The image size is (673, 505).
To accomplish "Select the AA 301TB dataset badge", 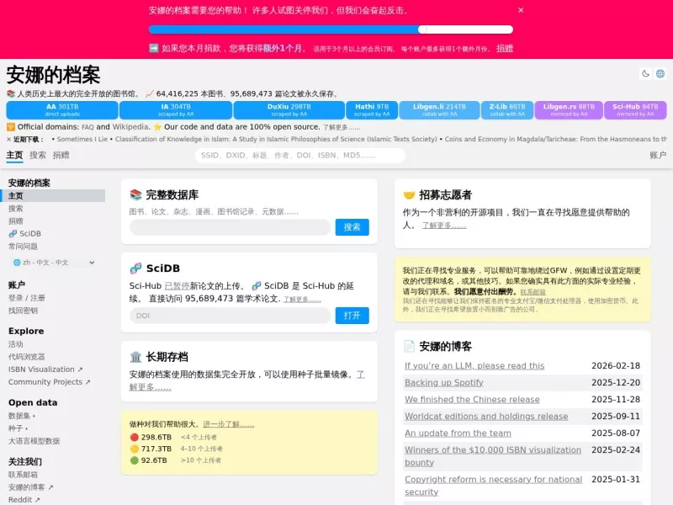I will 62,110.
